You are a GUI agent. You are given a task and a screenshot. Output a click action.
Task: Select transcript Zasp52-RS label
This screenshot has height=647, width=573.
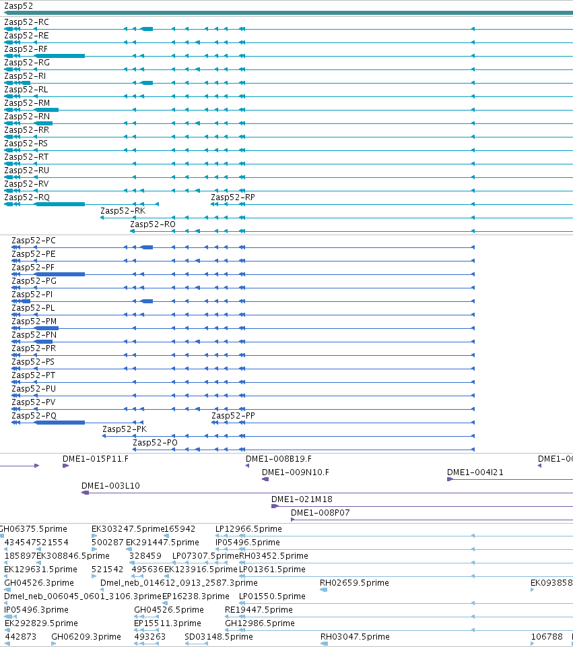(x=26, y=144)
